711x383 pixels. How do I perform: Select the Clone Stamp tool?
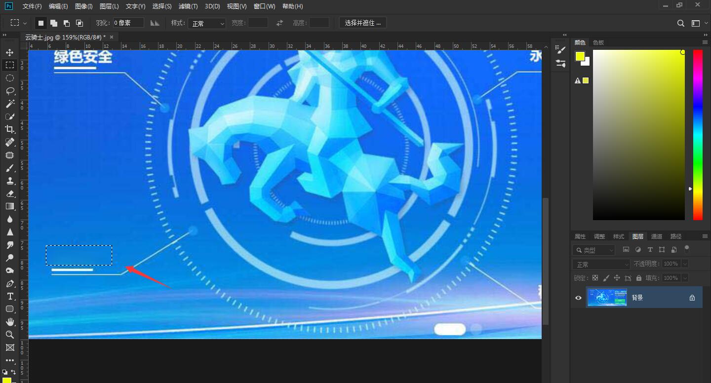click(10, 181)
